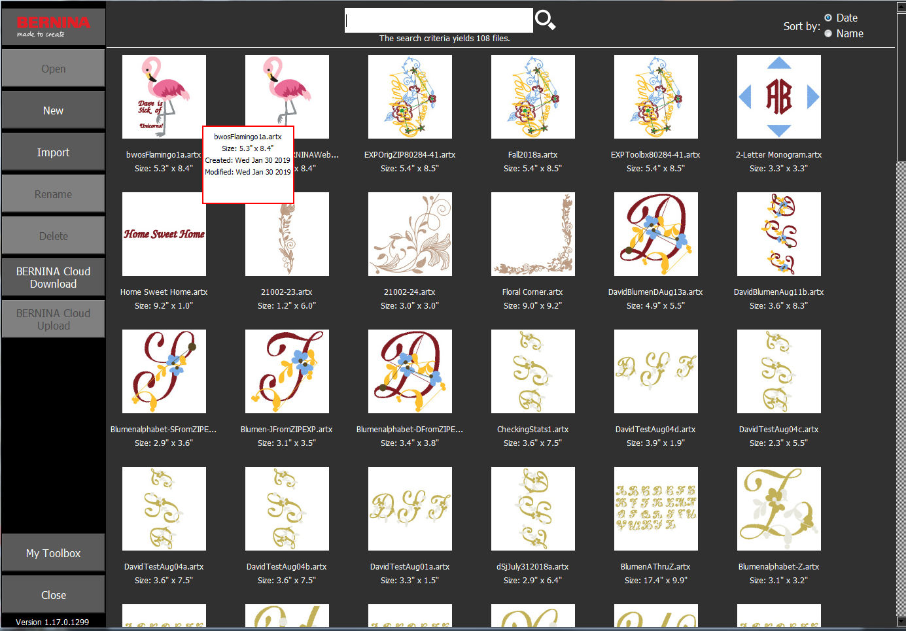
Task: Select the Date sort radio button
Action: coord(828,18)
